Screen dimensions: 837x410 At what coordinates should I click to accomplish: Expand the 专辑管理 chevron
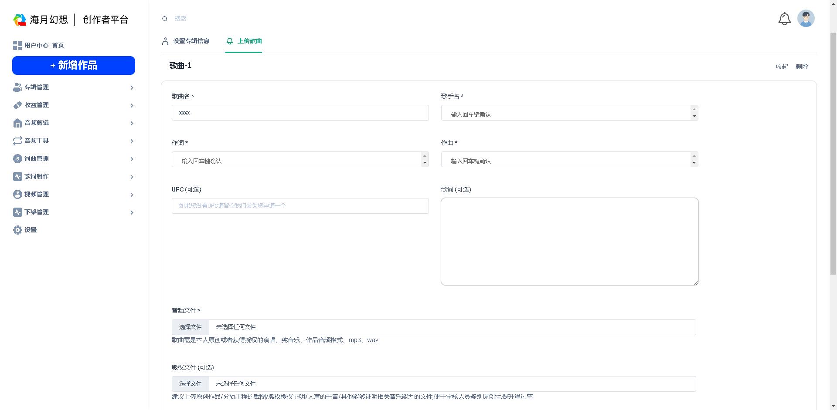point(132,88)
